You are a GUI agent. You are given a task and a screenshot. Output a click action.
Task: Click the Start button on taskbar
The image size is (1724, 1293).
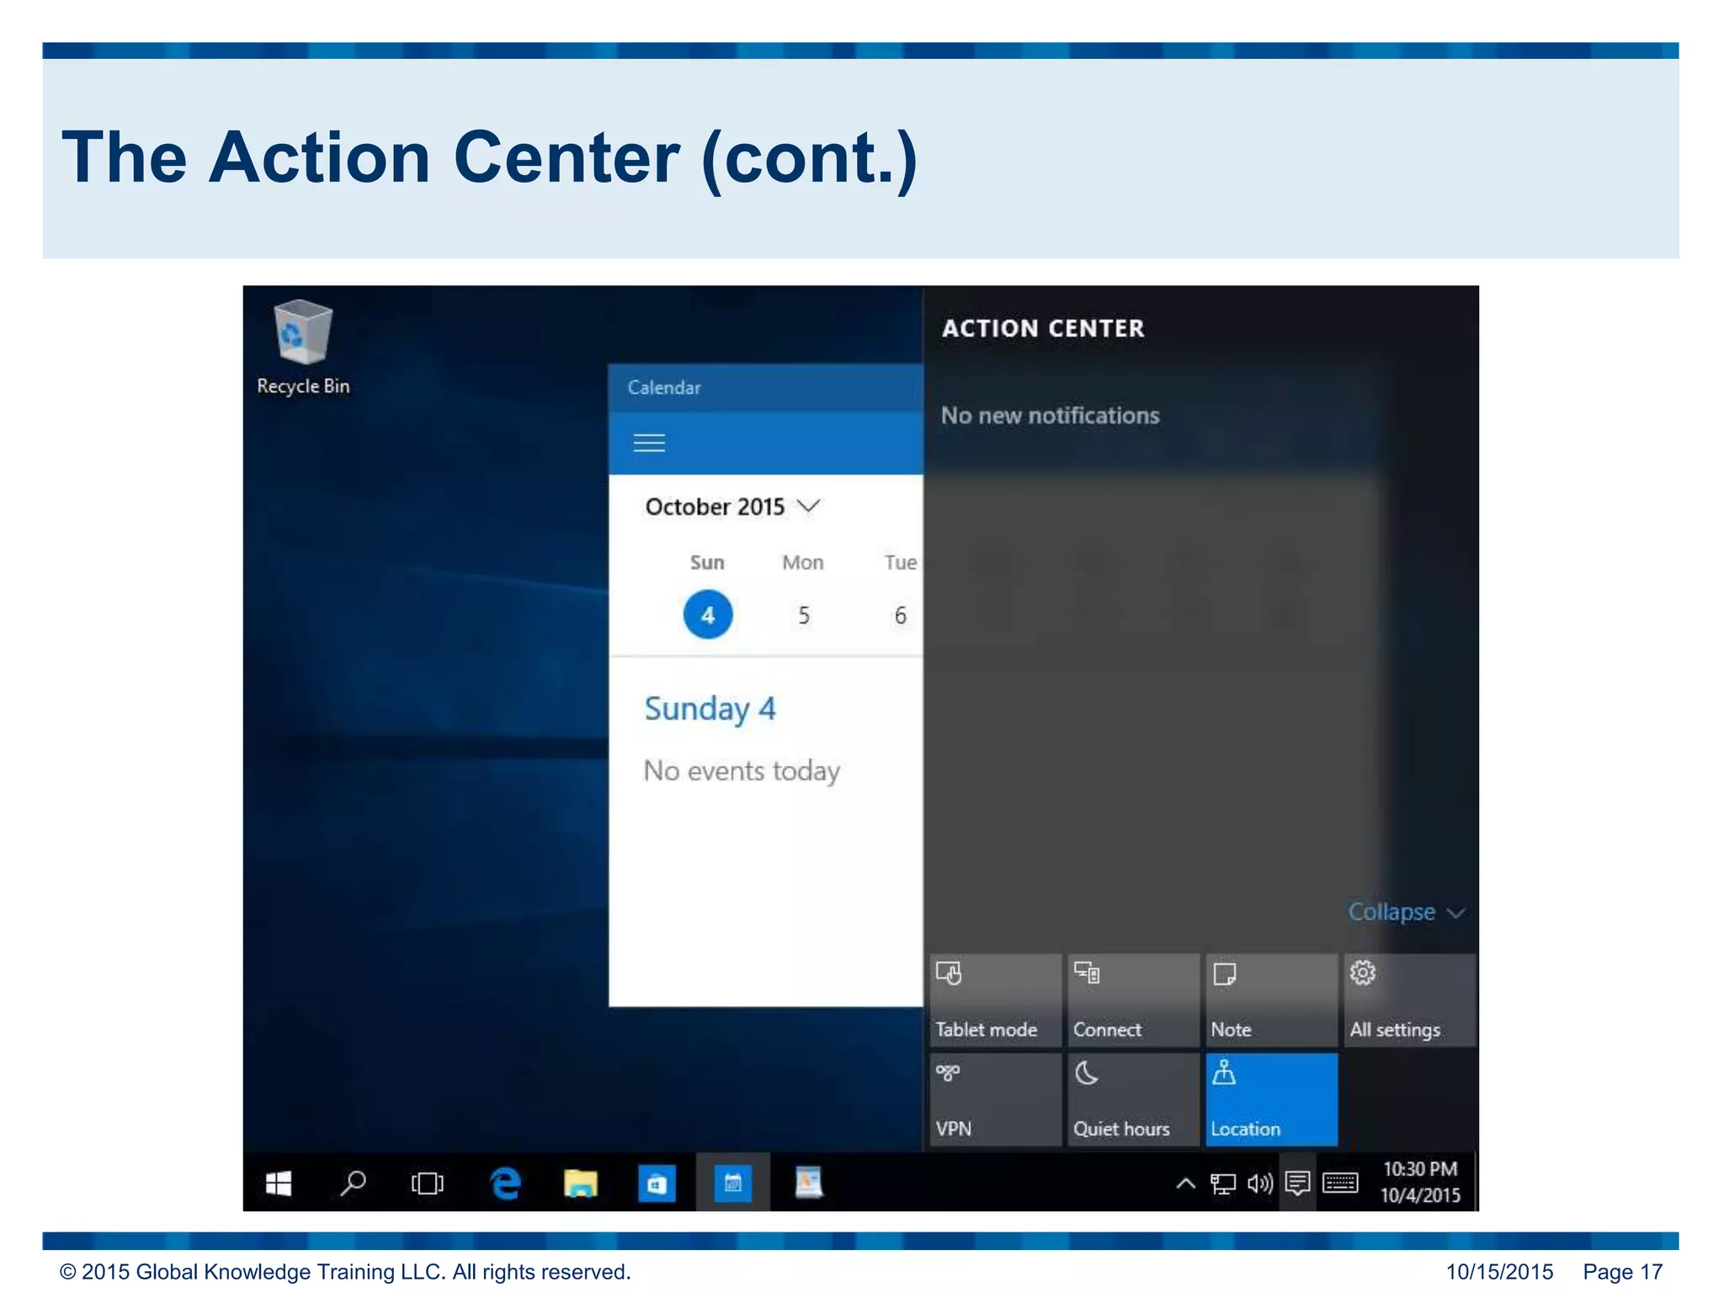point(279,1183)
